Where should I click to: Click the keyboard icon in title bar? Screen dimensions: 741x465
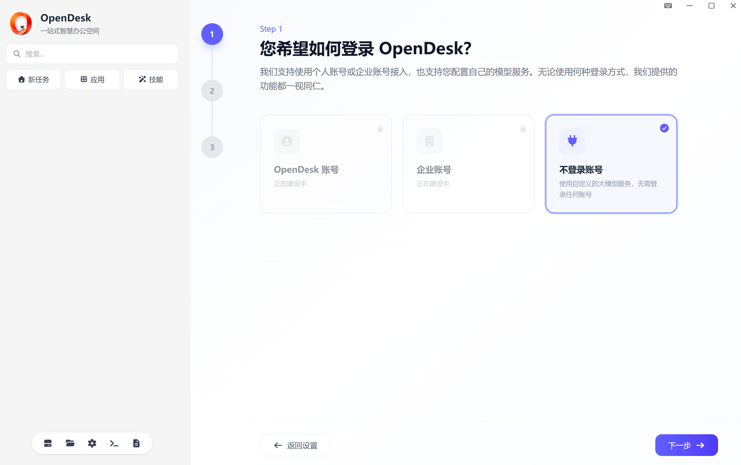point(668,5)
